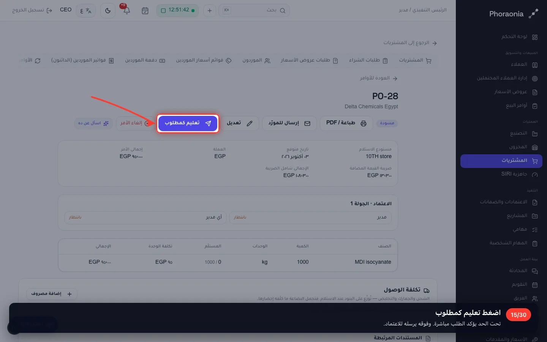Screen dimensions: 547x342
Task: Click 'MDI isocyanate' item cell
Action: coord(373,262)
